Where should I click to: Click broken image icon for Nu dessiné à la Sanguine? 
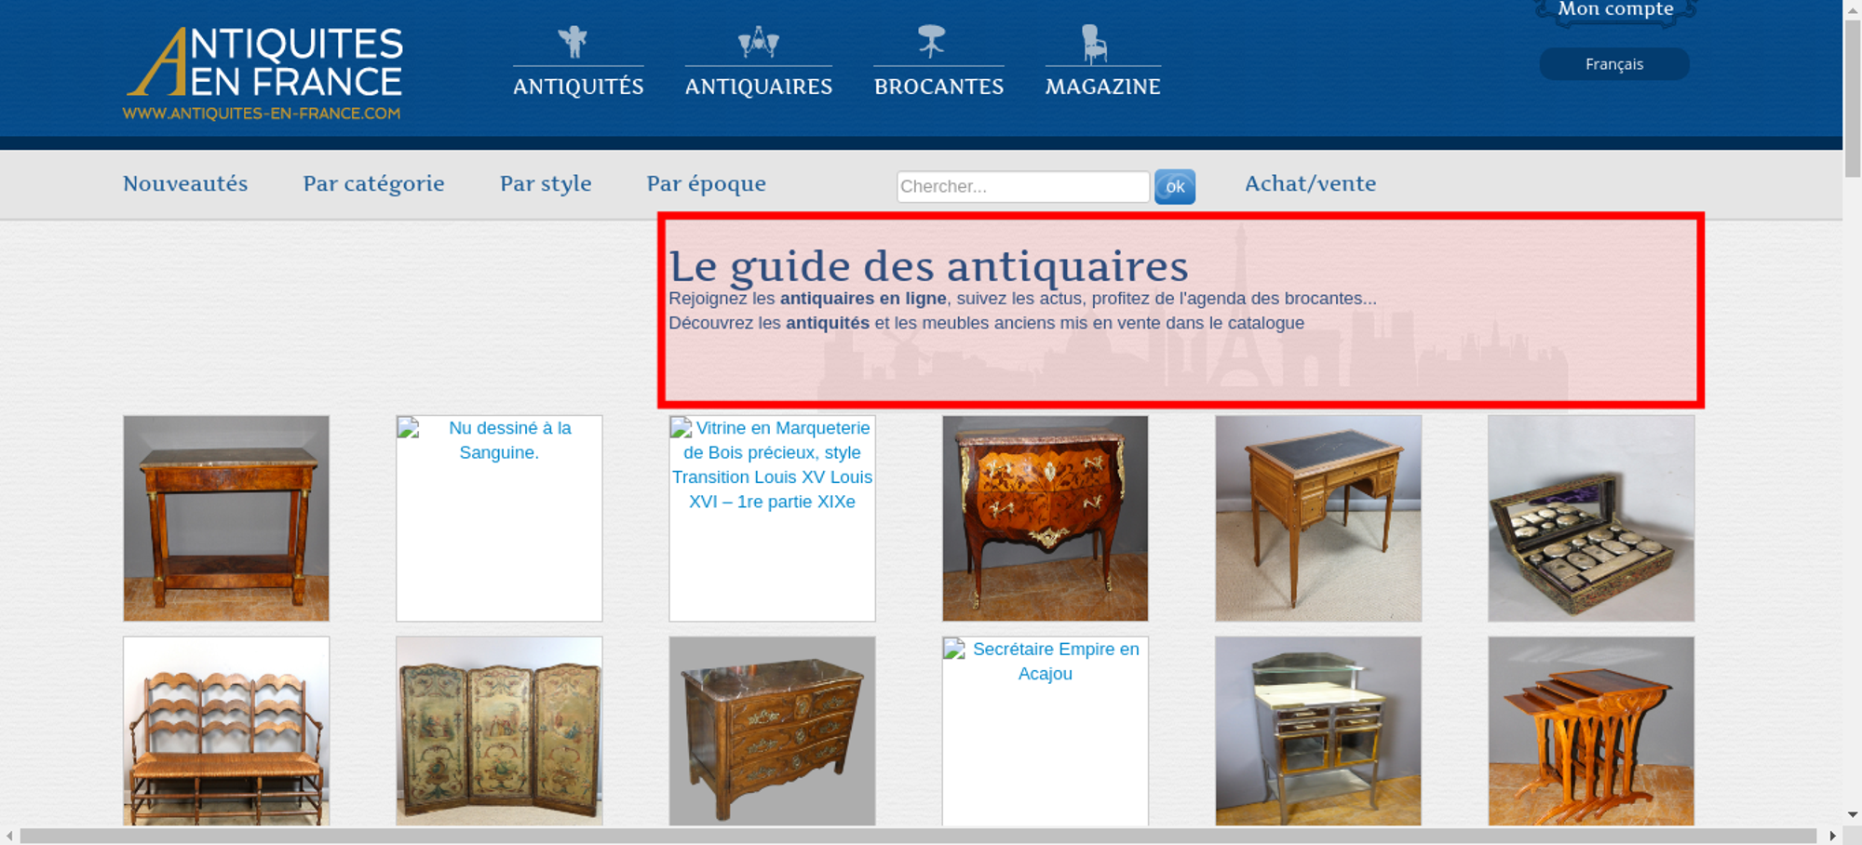coord(409,428)
